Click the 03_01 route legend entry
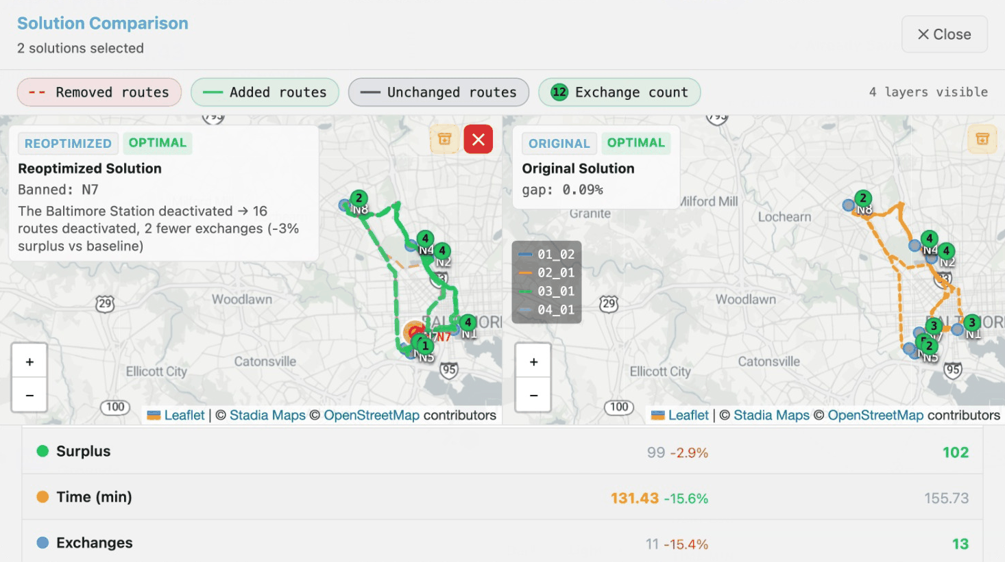 546,292
